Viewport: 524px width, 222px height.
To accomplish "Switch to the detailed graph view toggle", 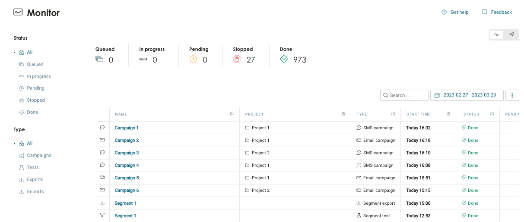I will [511, 34].
